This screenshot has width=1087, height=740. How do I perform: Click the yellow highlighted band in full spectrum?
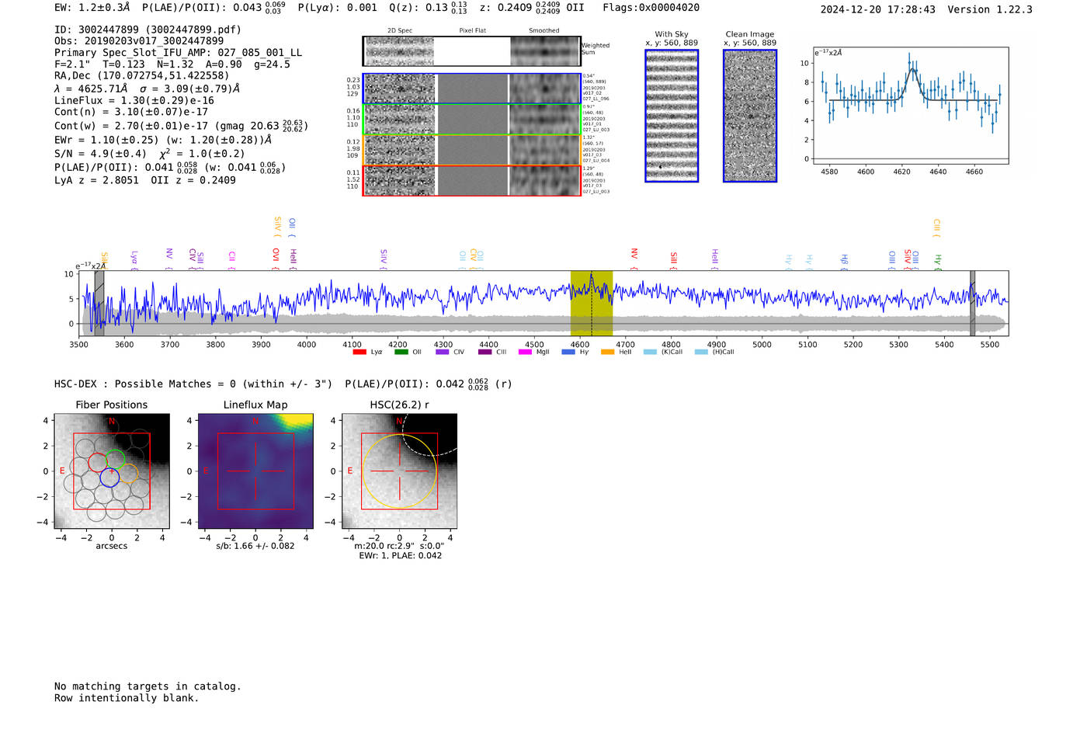(592, 303)
